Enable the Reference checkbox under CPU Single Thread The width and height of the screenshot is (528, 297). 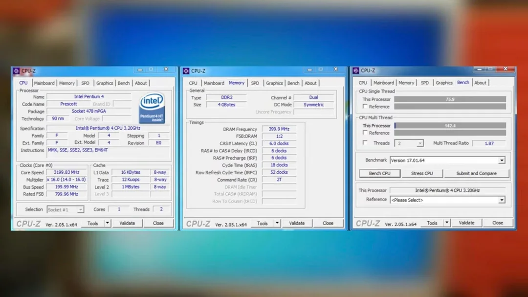tap(365, 107)
